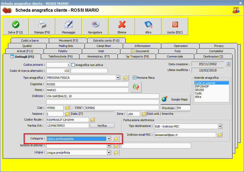Delete the record with the Elimina button
This screenshot has height=172, width=244.
point(122,26)
